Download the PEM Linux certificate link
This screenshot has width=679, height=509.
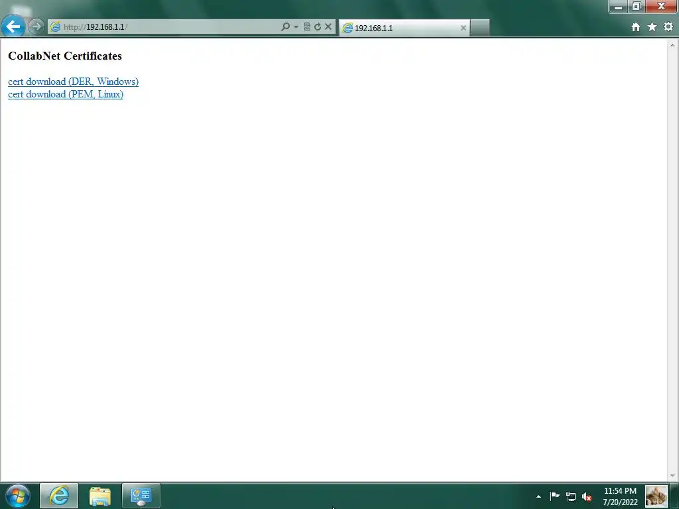click(x=66, y=94)
